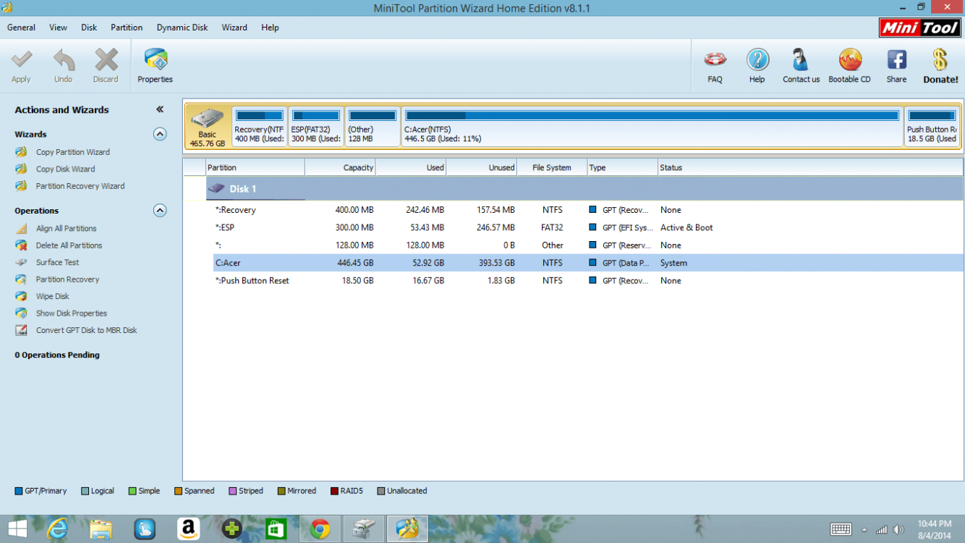Sort by Status column header
Viewport: 965px width, 543px height.
tap(810, 167)
